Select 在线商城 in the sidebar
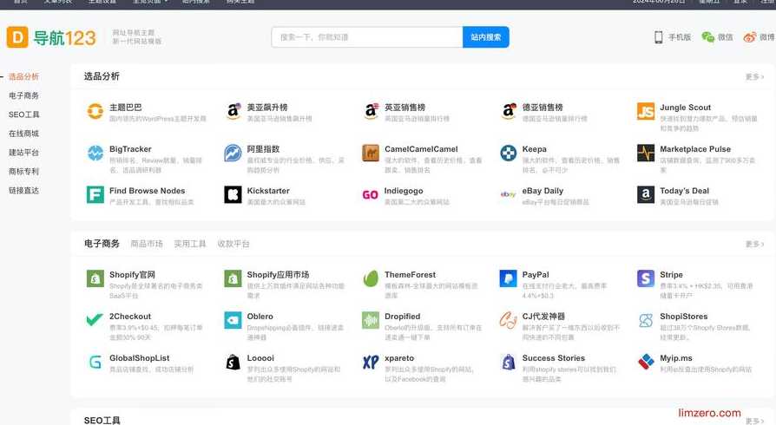 tap(23, 134)
